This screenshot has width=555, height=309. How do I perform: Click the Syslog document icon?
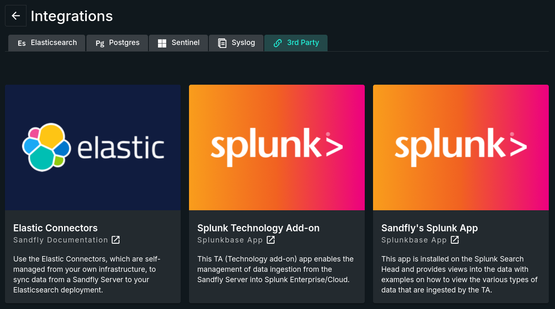click(222, 43)
